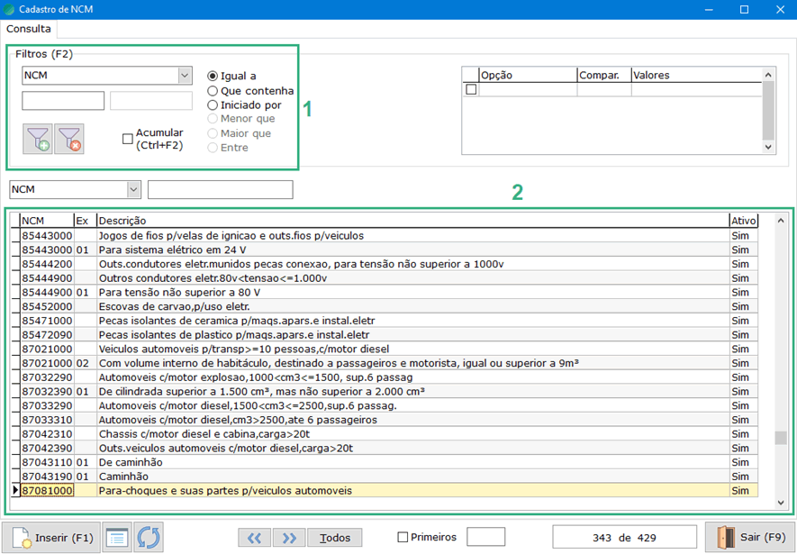Image resolution: width=797 pixels, height=554 pixels.
Task: Open the NCM filter field dropdown
Action: click(x=185, y=76)
